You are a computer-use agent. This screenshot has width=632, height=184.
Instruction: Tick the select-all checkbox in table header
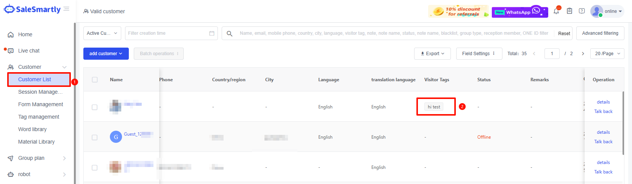click(x=95, y=80)
